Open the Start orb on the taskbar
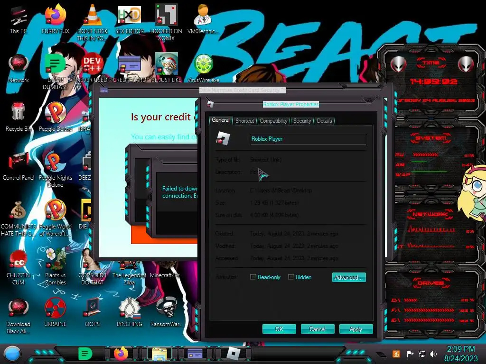 (x=12, y=354)
